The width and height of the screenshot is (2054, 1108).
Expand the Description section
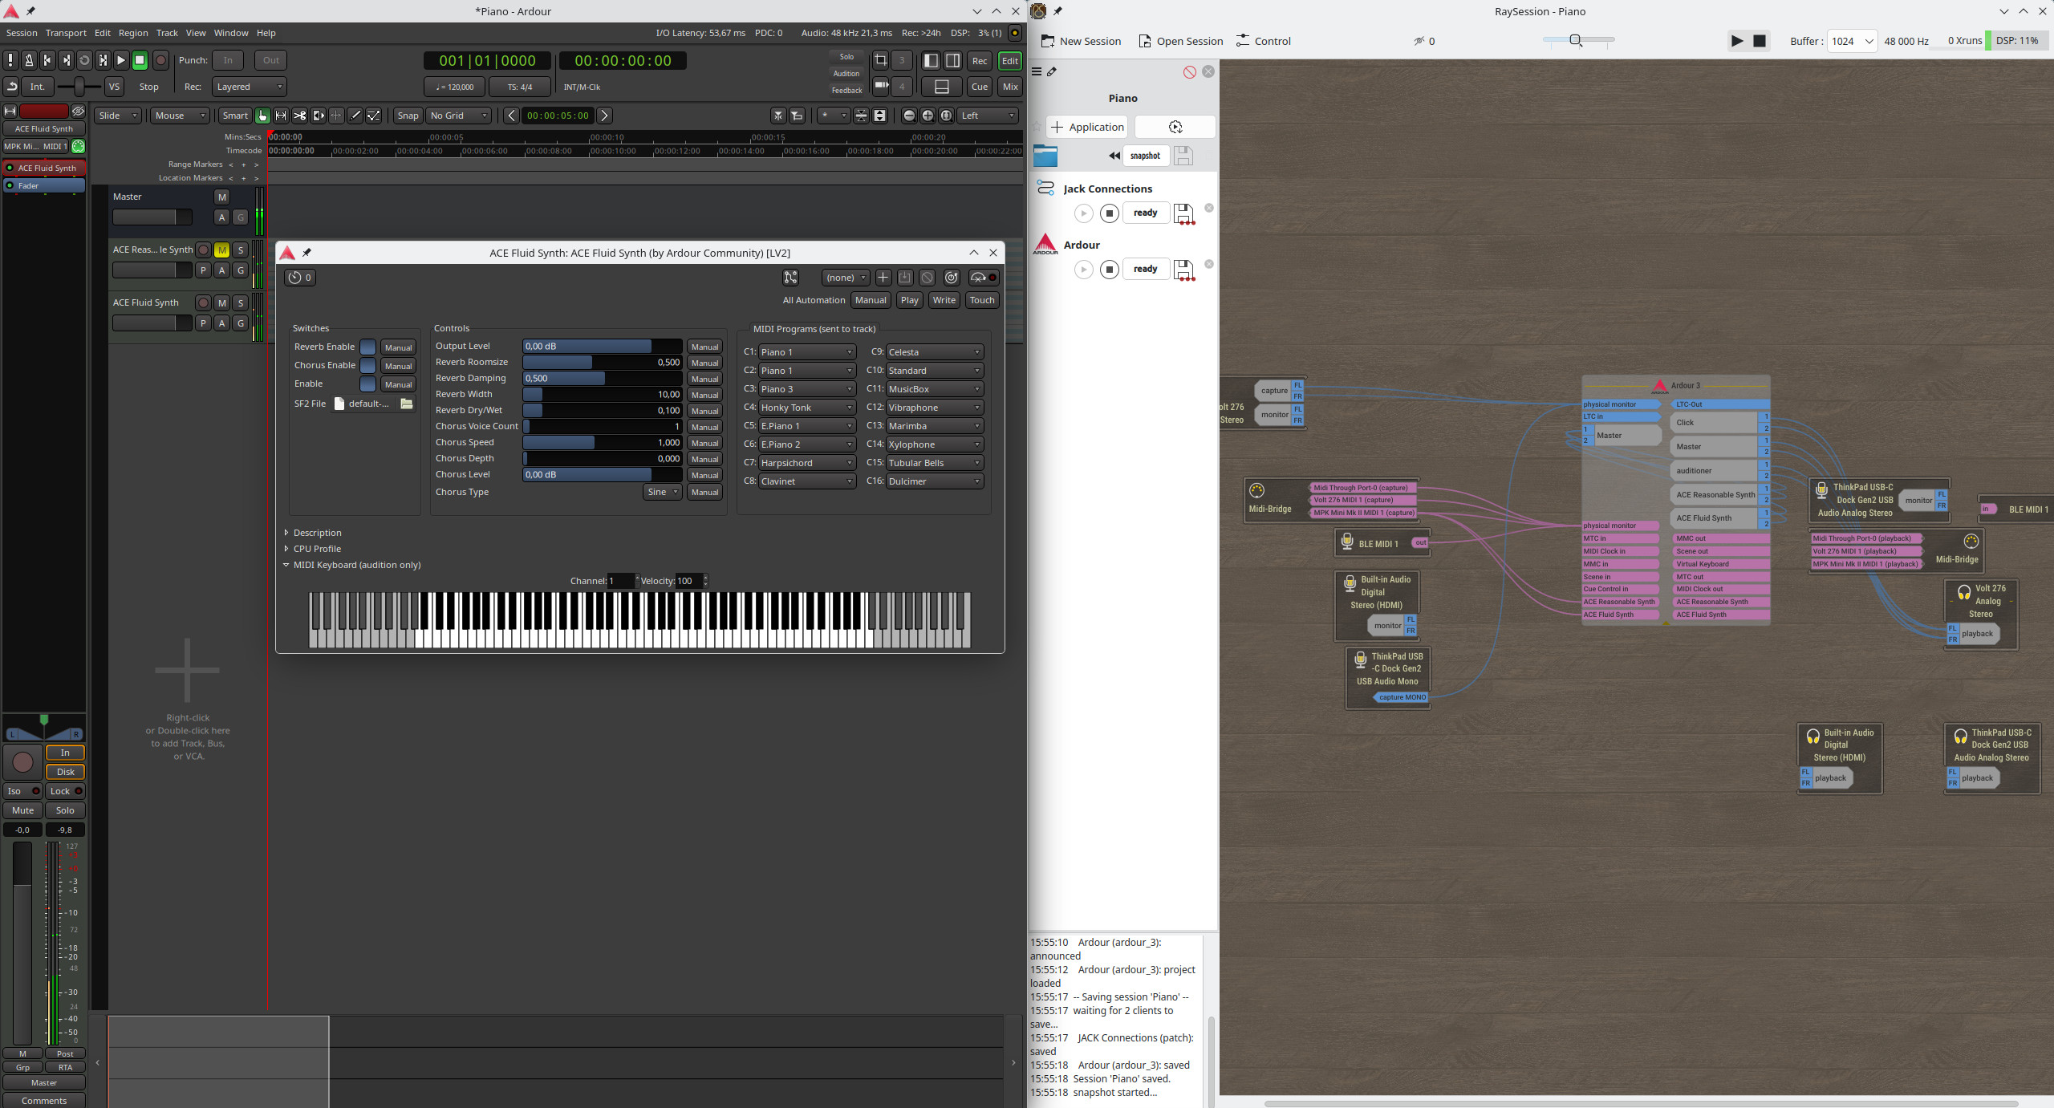[313, 533]
